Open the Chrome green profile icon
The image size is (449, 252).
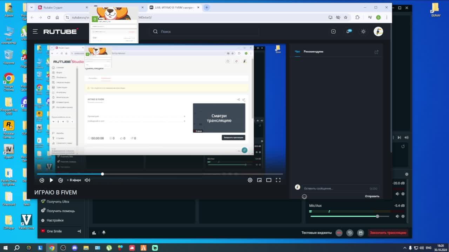point(378,17)
